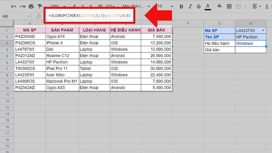The width and height of the screenshot is (272, 153).
Task: Open the font size dropdown arrow
Action: coord(172,6)
